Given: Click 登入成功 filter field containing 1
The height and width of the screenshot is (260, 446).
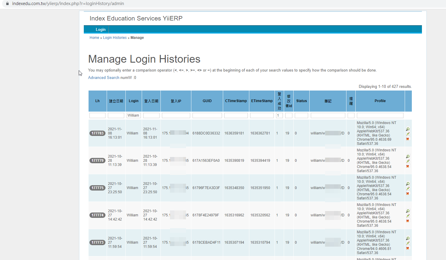Looking at the screenshot, I should click(x=279, y=115).
